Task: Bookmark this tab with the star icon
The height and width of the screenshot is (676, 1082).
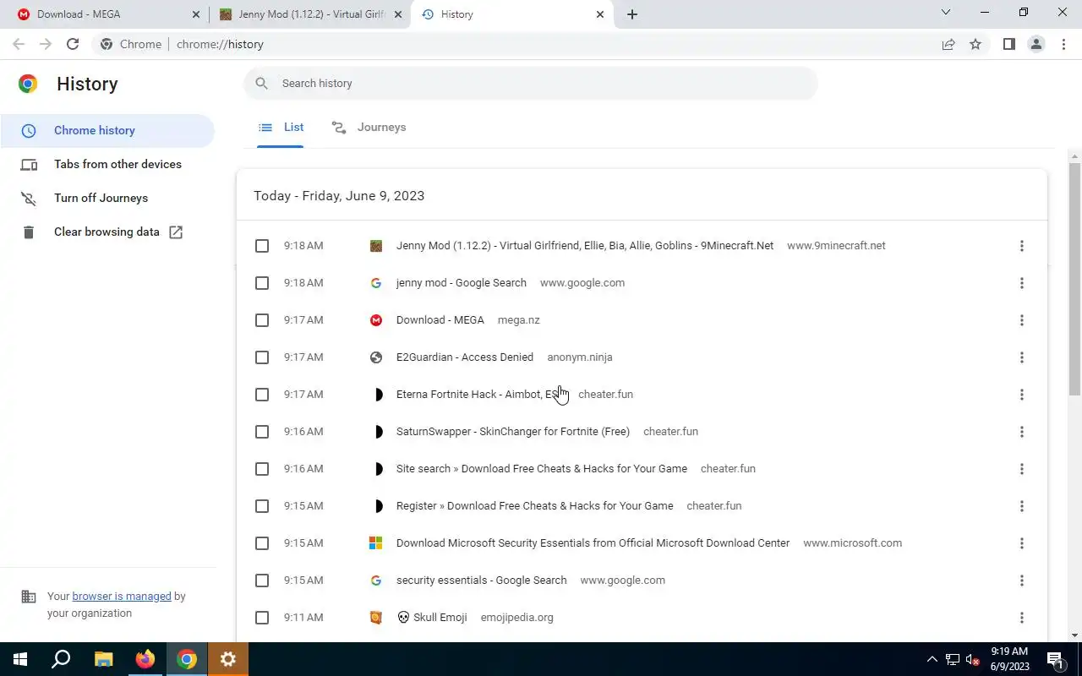Action: pos(975,44)
